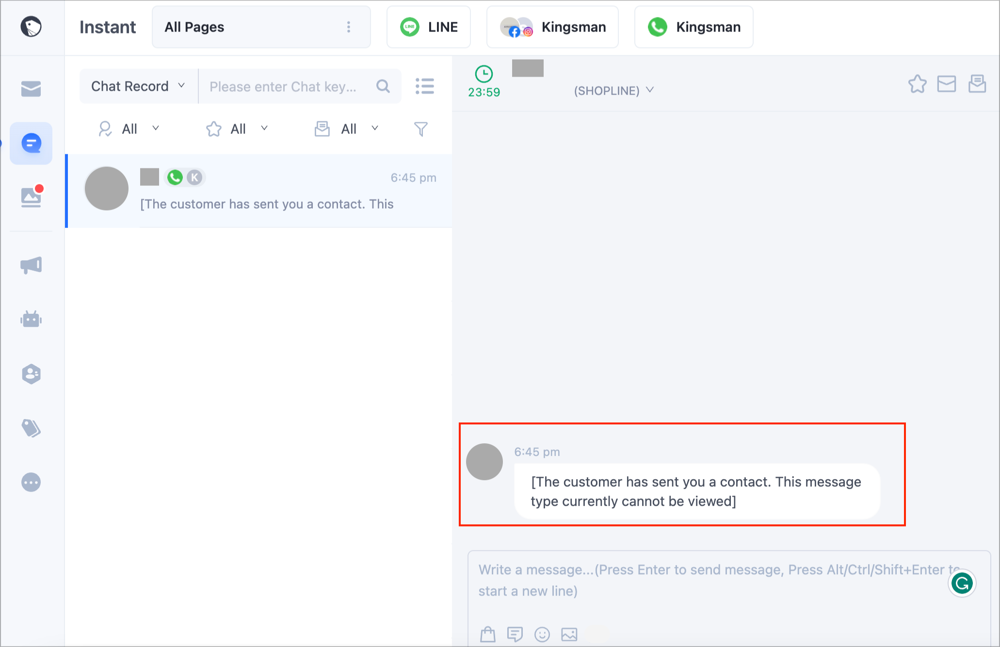The width and height of the screenshot is (1000, 647).
Task: Click the 23:59 timer clock icon
Action: (484, 74)
